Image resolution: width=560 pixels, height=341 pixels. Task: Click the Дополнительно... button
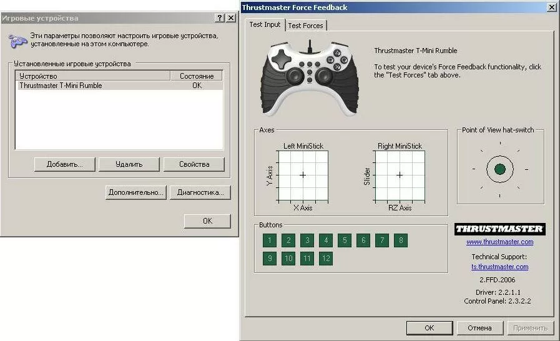click(135, 192)
